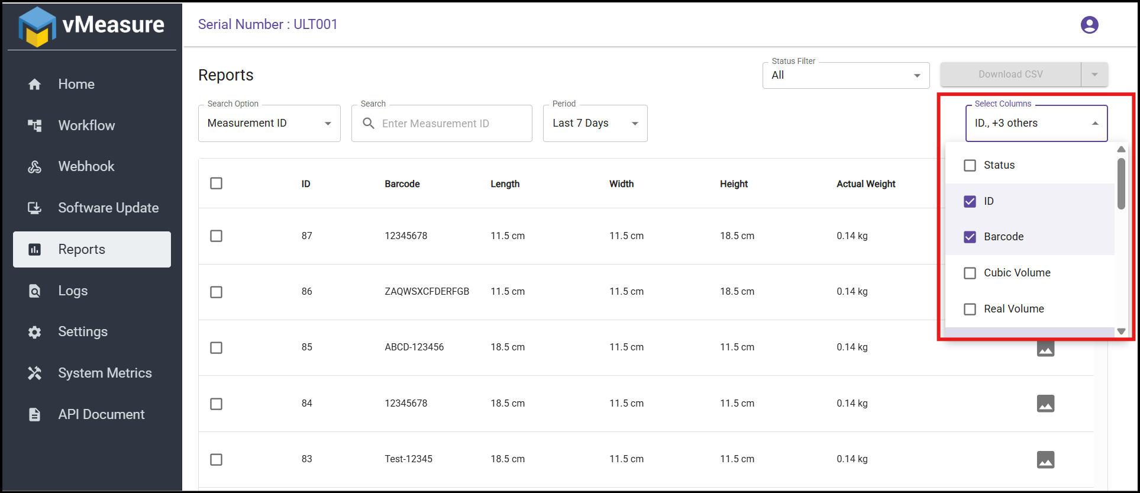Click the magnifier icon in Search field
The width and height of the screenshot is (1140, 493).
coord(369,123)
